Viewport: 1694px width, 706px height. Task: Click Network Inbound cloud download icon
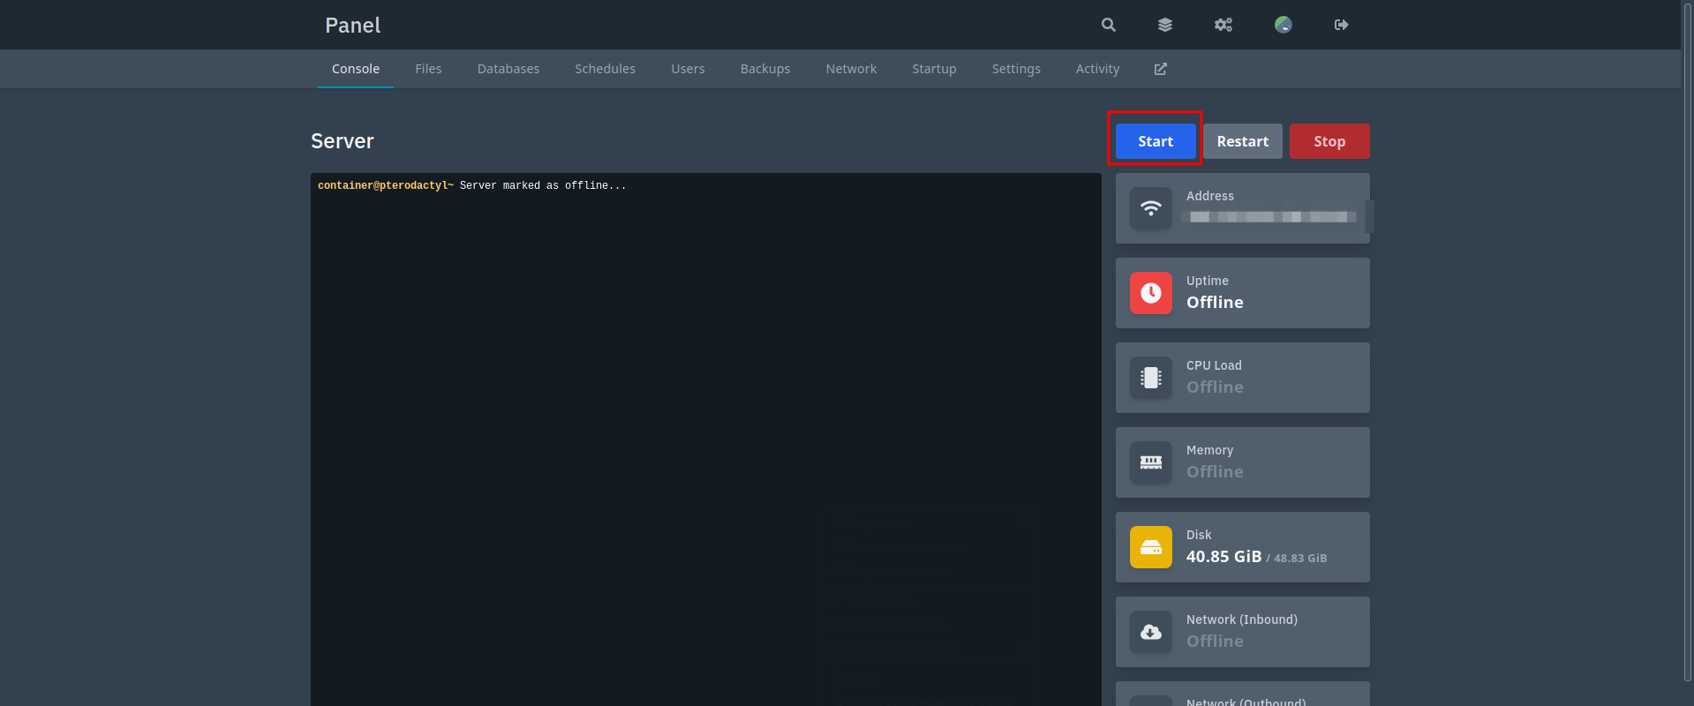1151,632
